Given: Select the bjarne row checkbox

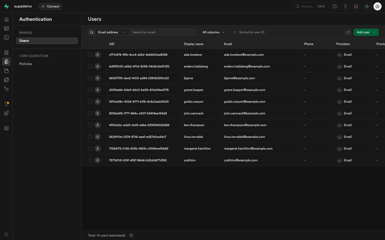Looking at the screenshot, I should (x=90, y=78).
